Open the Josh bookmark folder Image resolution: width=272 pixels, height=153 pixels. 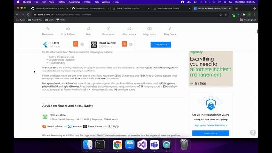point(49,20)
